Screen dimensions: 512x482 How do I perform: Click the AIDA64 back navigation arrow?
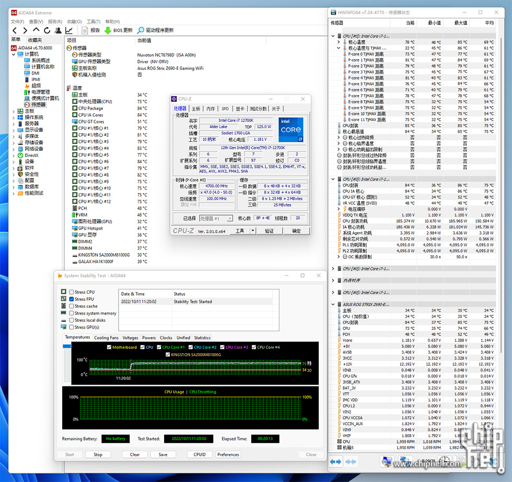coord(15,30)
